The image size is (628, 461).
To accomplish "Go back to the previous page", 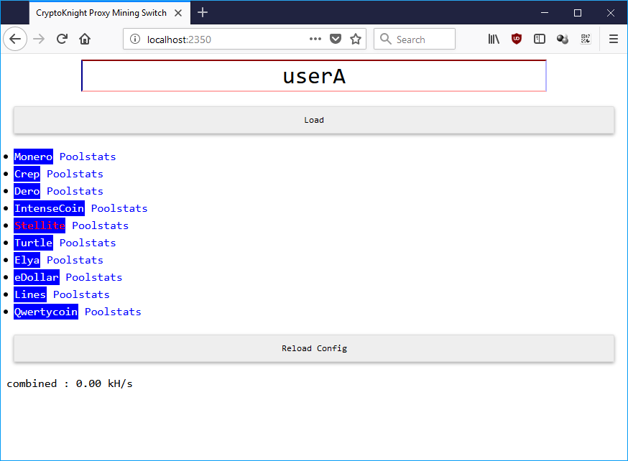I will tap(15, 39).
